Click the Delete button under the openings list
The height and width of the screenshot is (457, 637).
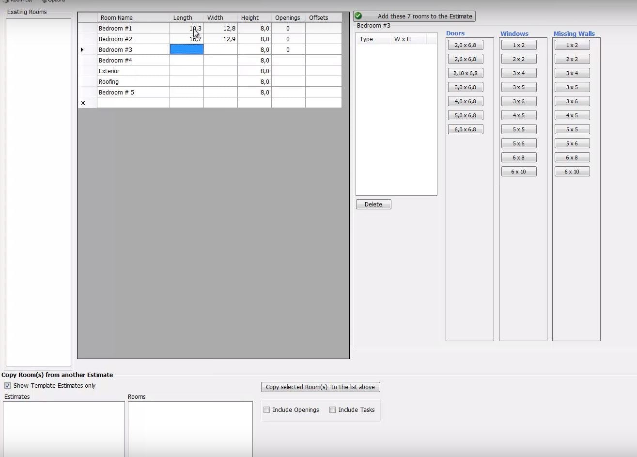(x=373, y=204)
